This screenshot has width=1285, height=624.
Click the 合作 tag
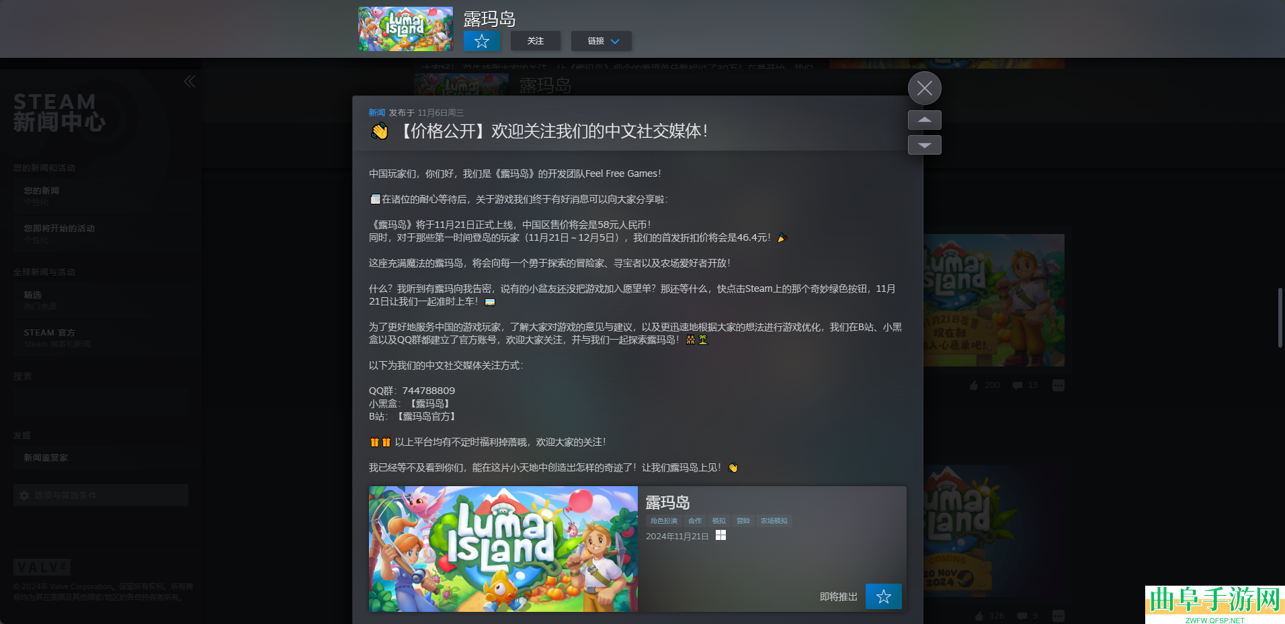click(x=695, y=521)
